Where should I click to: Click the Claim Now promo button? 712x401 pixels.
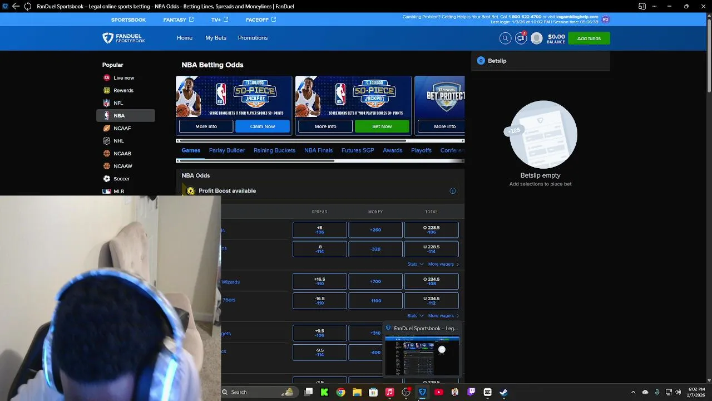click(263, 126)
